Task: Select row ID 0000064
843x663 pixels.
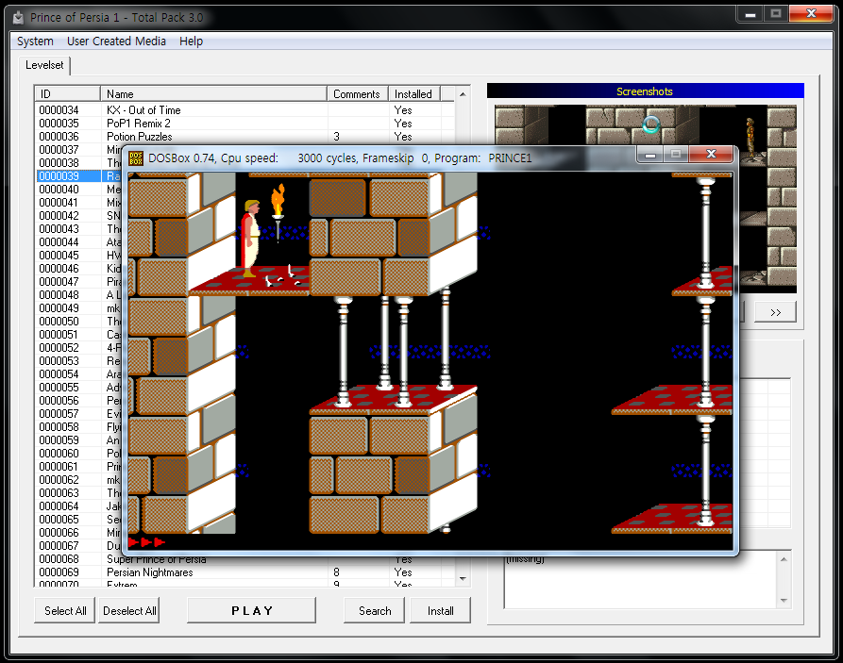Action: point(59,506)
